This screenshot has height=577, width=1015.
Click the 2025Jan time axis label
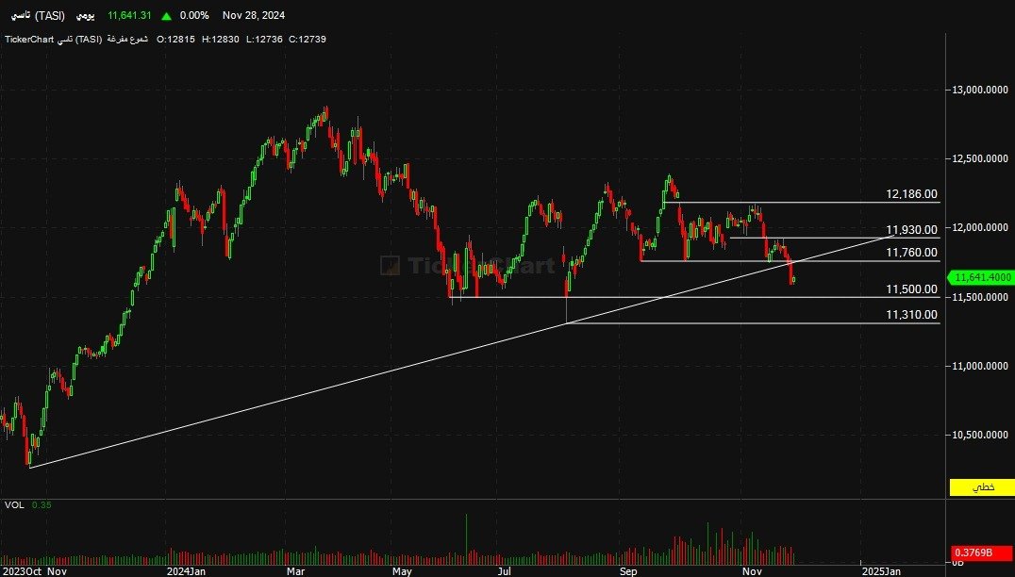pyautogui.click(x=881, y=572)
